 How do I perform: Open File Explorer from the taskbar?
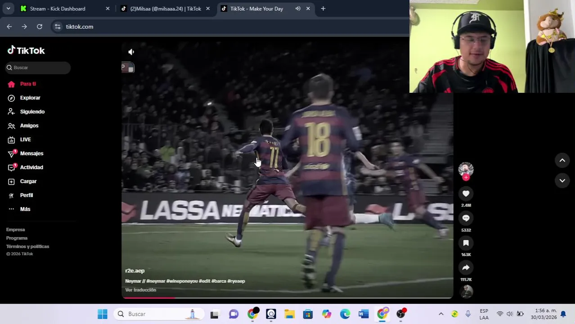(x=289, y=314)
